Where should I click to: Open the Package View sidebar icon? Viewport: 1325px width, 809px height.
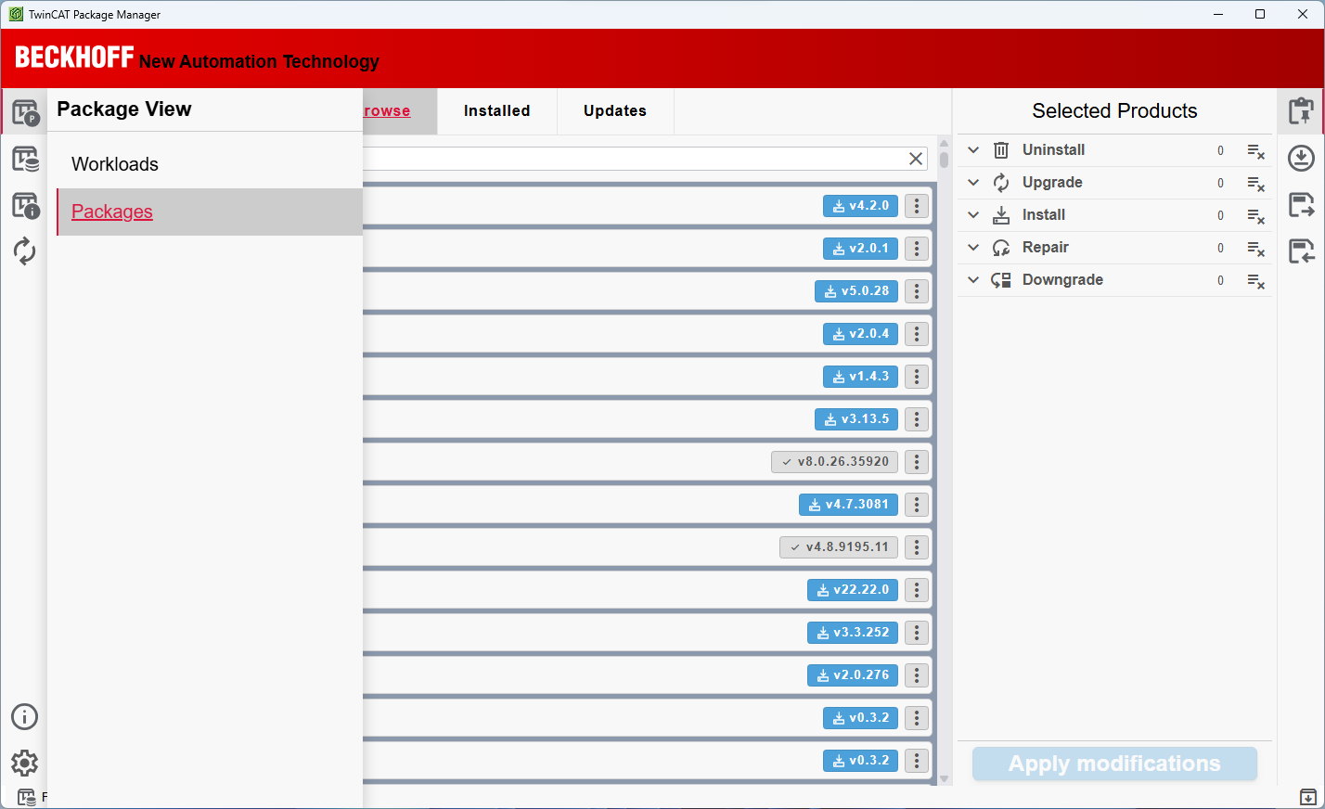coord(25,112)
